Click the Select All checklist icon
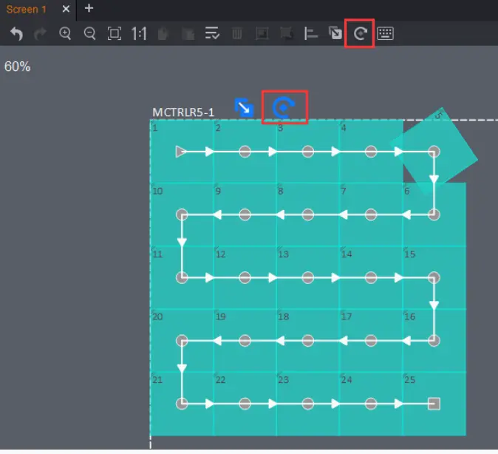 click(212, 33)
